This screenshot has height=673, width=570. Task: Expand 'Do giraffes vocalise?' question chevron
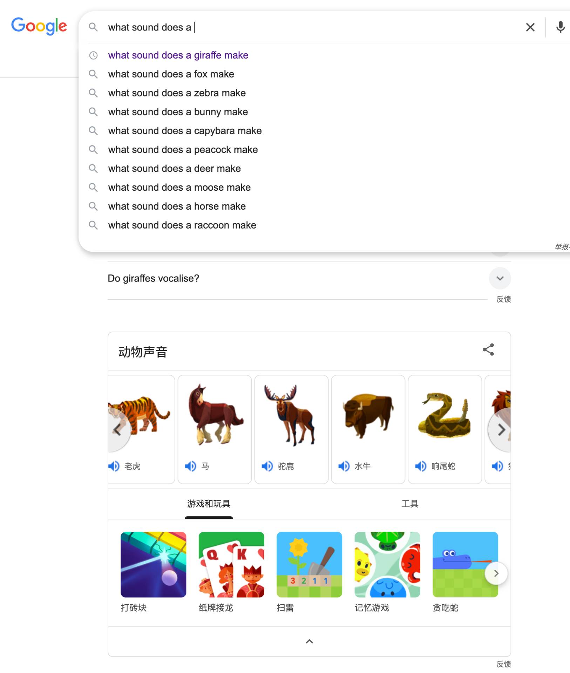tap(500, 278)
